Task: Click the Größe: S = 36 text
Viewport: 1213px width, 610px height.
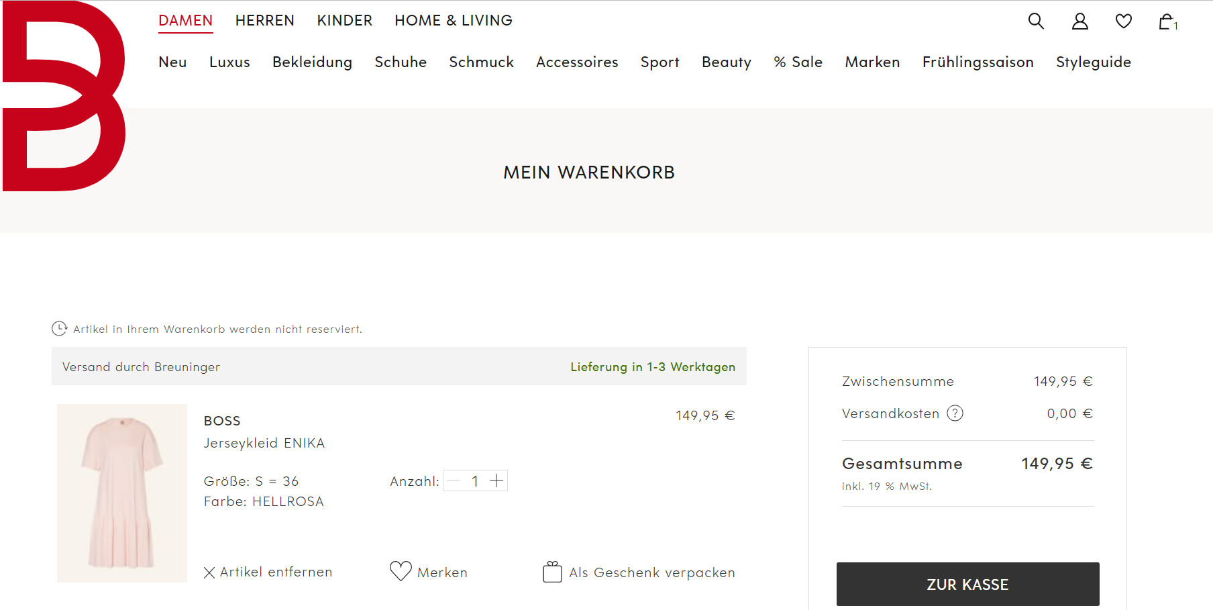Action: click(x=251, y=481)
